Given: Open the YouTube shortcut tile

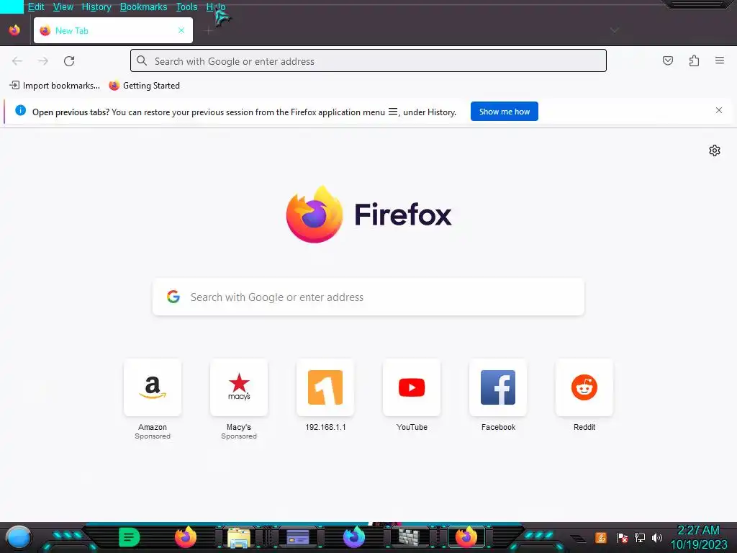Looking at the screenshot, I should point(412,387).
